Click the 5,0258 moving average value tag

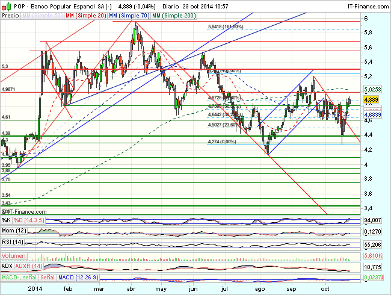pos(372,89)
